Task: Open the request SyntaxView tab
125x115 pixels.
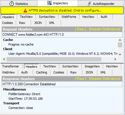Action: point(47,17)
